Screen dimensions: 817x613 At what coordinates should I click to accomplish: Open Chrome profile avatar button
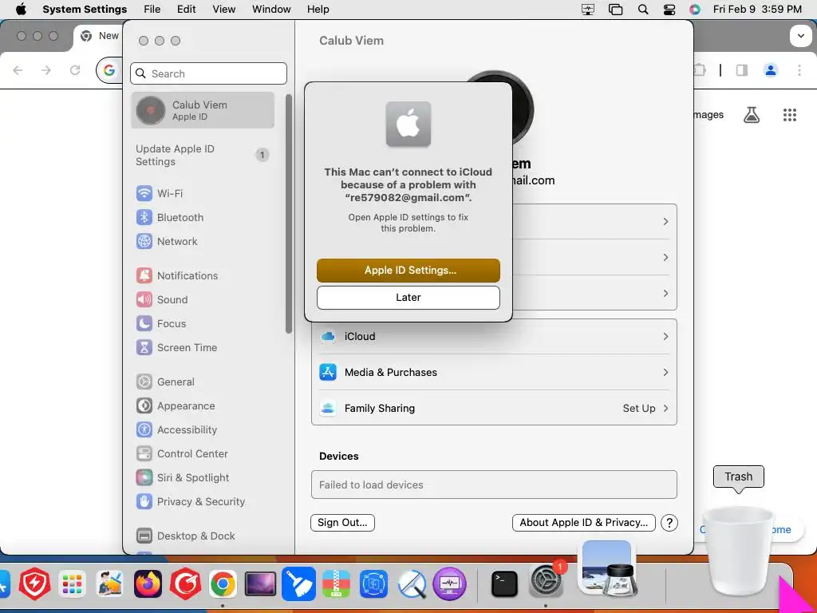771,70
